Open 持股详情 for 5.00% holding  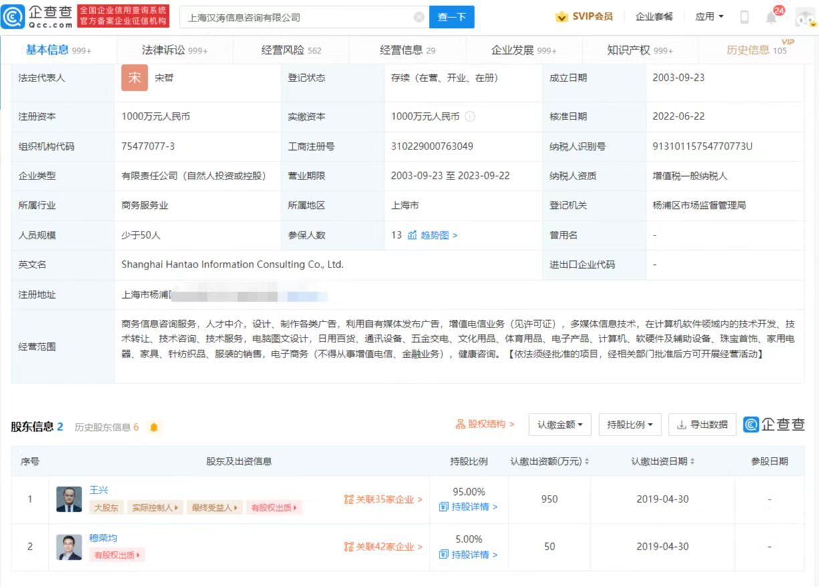coord(468,555)
